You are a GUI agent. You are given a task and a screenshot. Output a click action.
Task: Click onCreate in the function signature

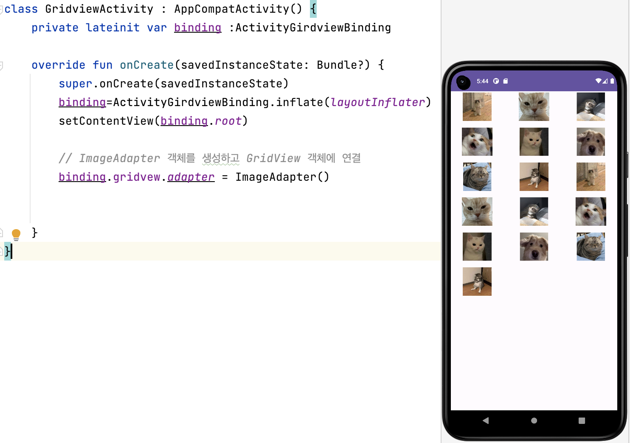coord(147,65)
